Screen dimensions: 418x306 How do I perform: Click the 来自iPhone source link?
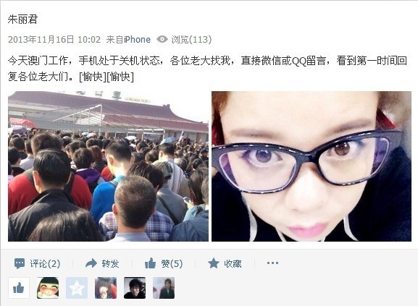tap(128, 40)
